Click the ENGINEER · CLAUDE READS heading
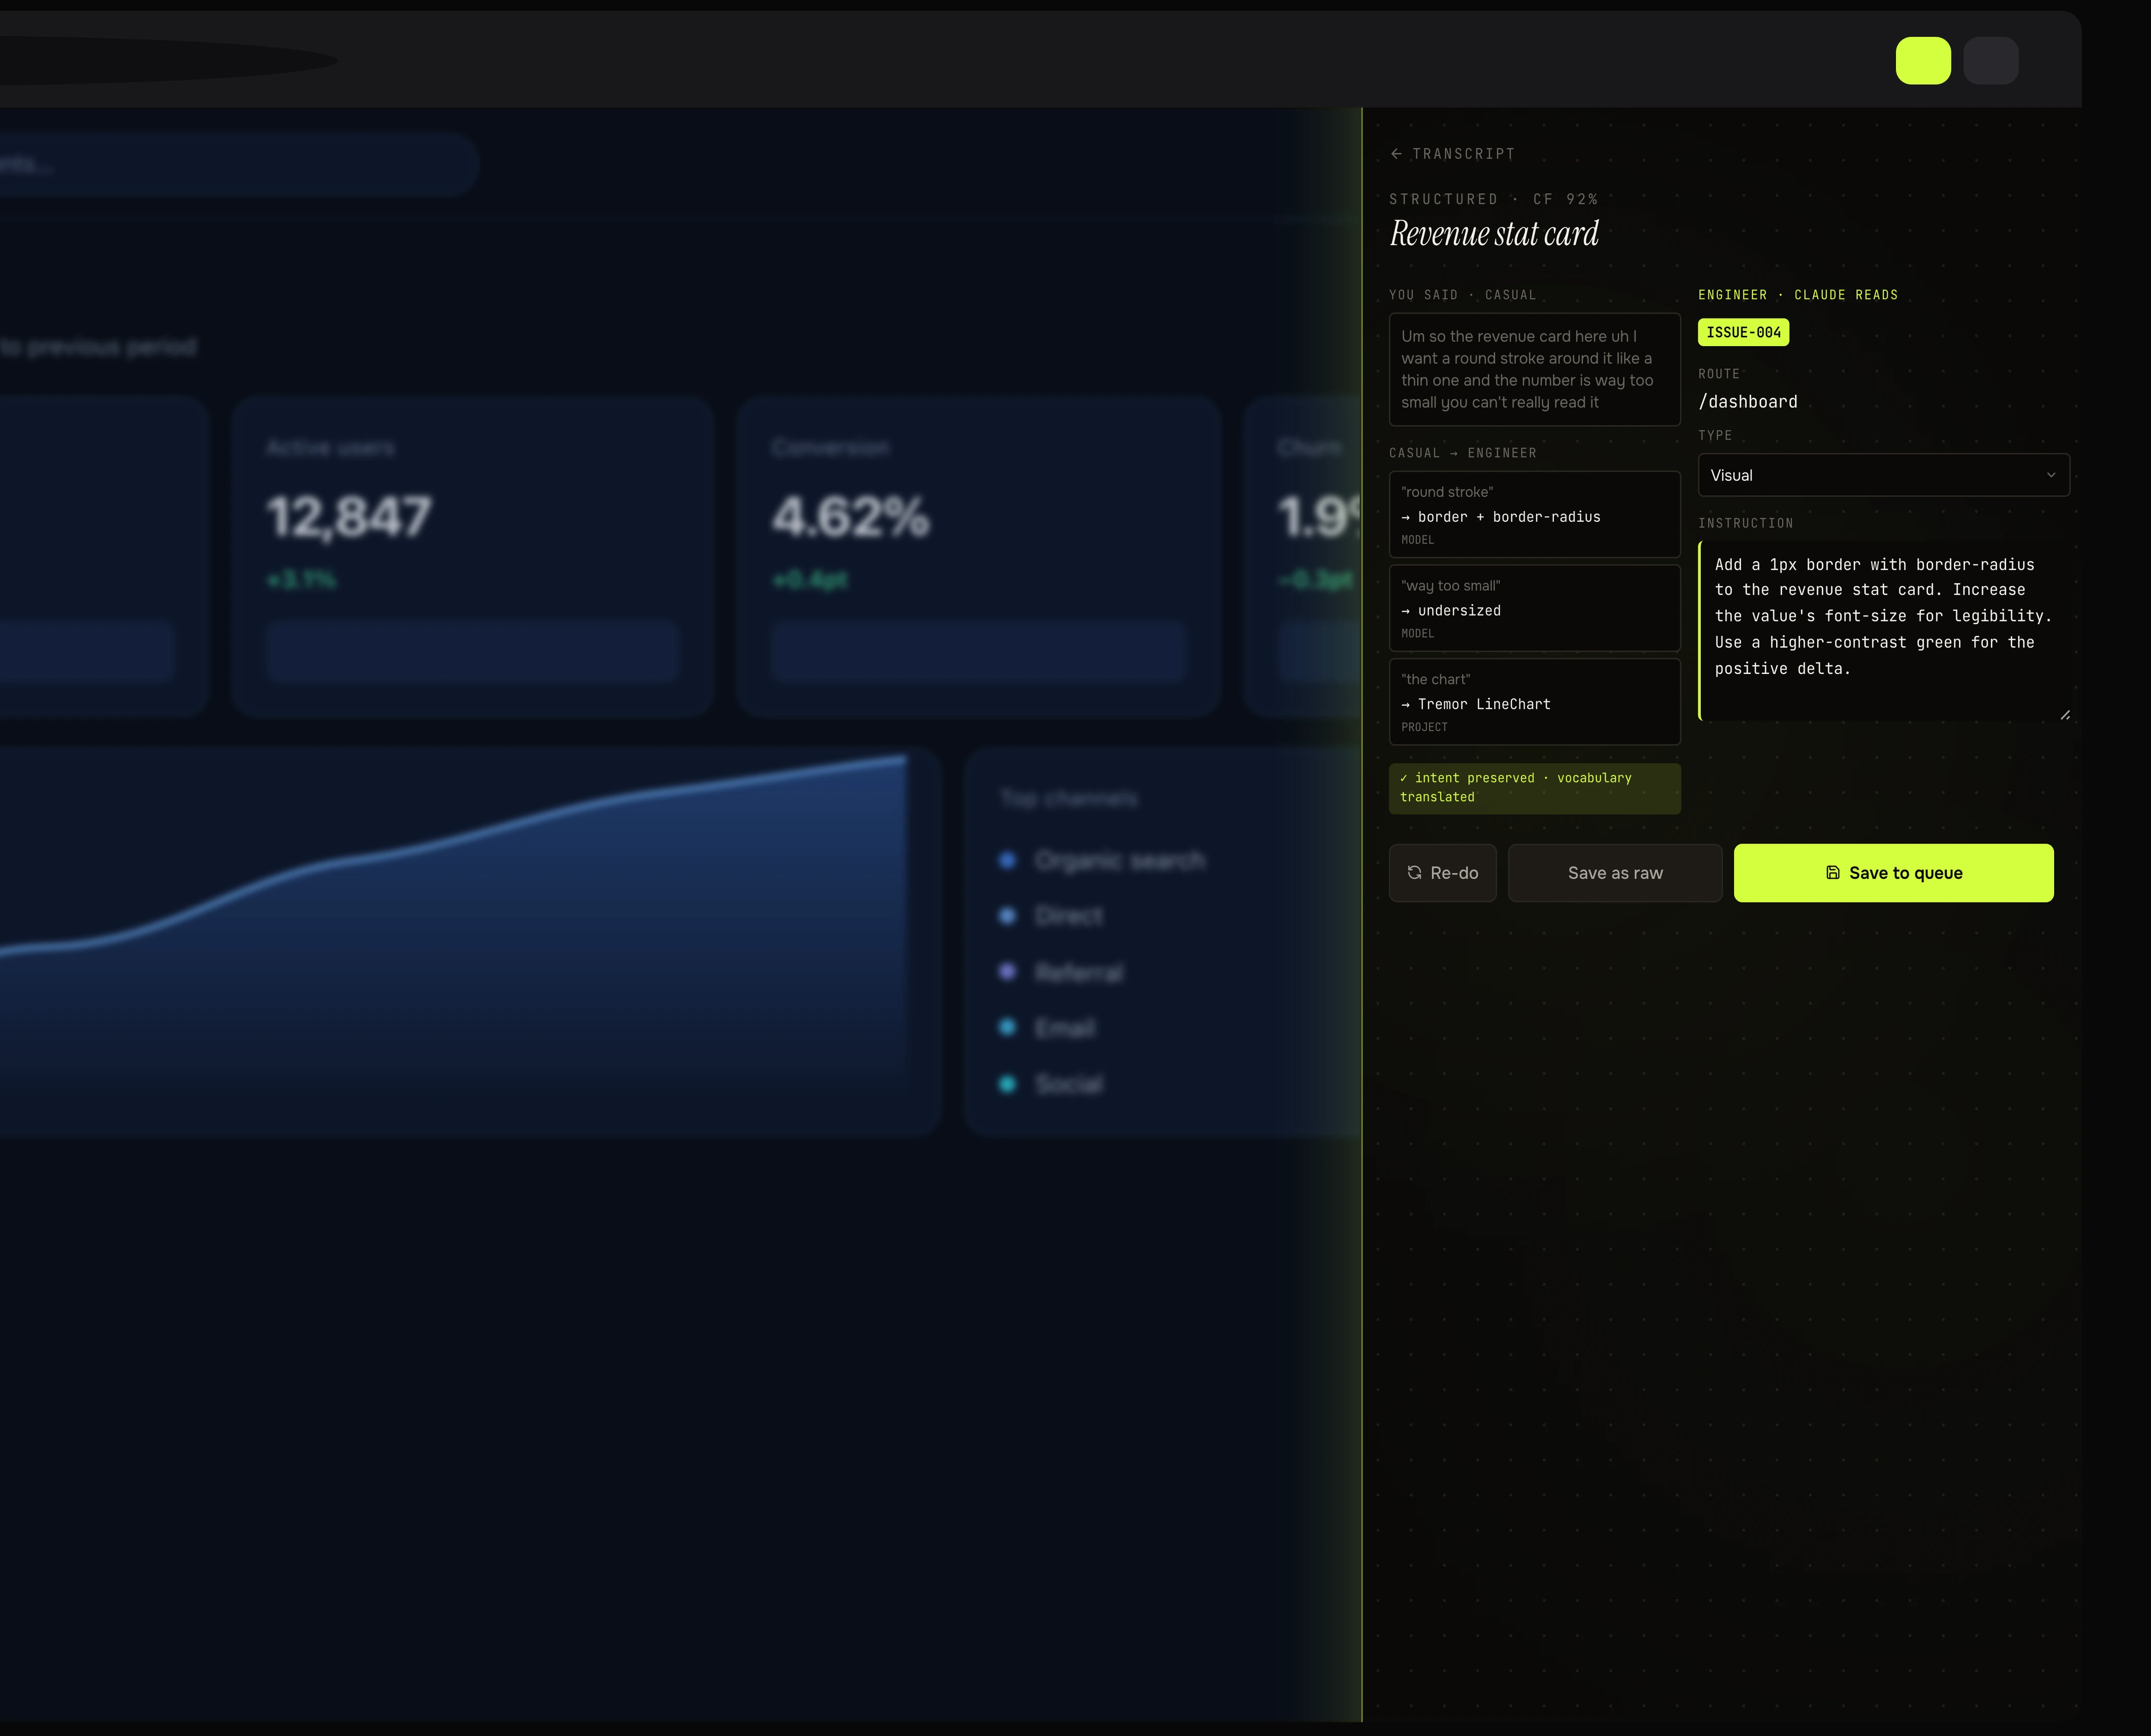Screen dimensions: 2151x1736 click(x=1797, y=295)
